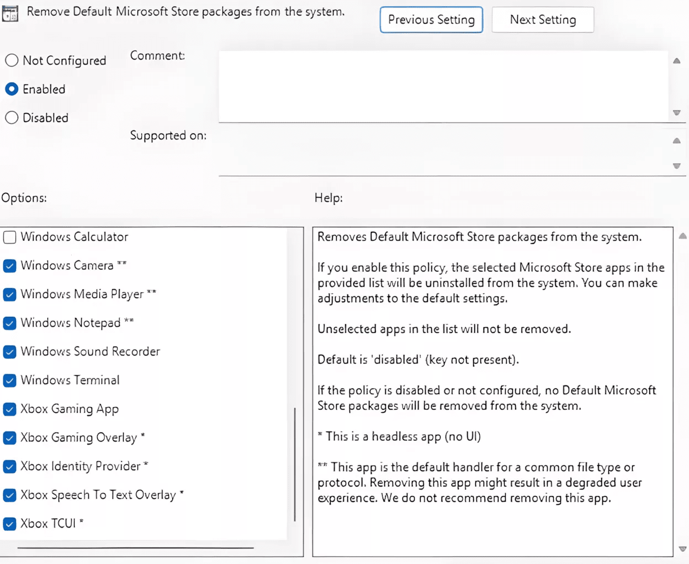Click the Next Setting button
Viewport: 689px width, 564px height.
point(542,19)
